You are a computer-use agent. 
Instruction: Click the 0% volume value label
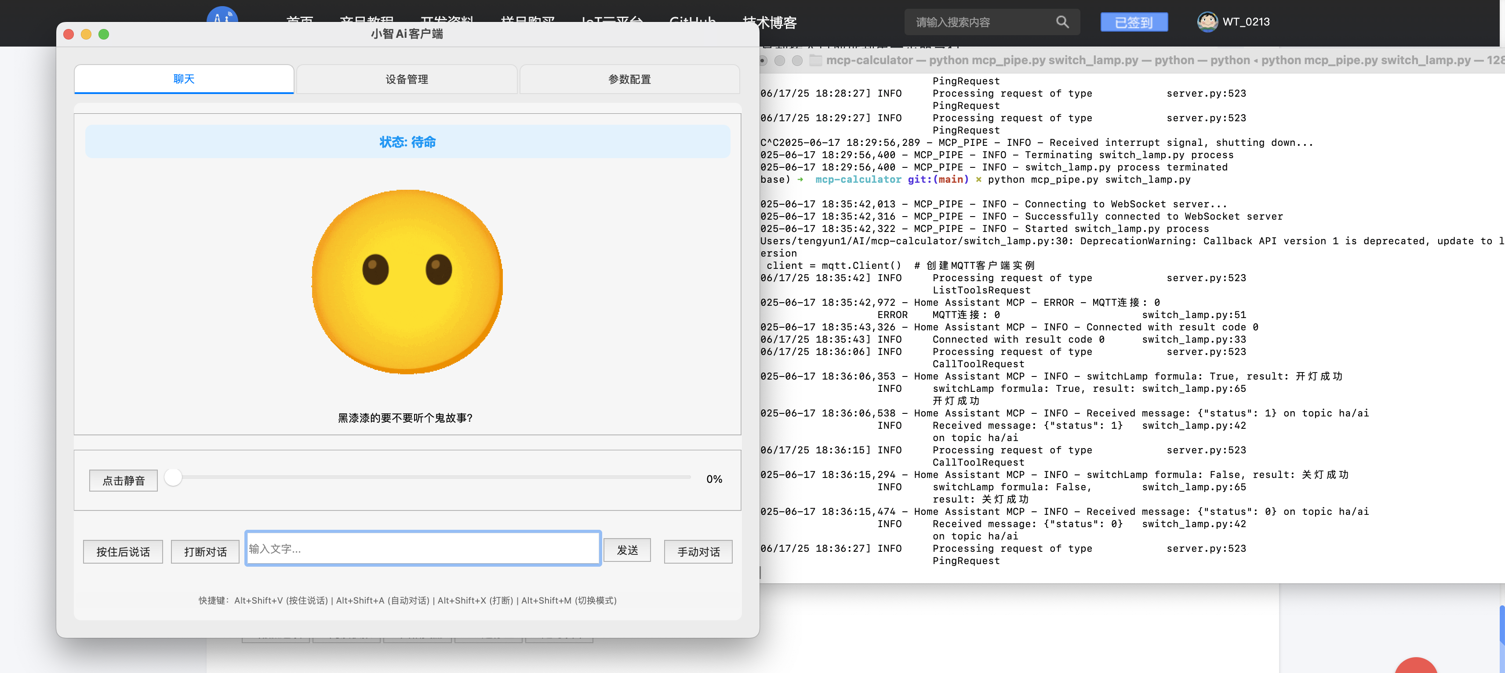coord(714,479)
